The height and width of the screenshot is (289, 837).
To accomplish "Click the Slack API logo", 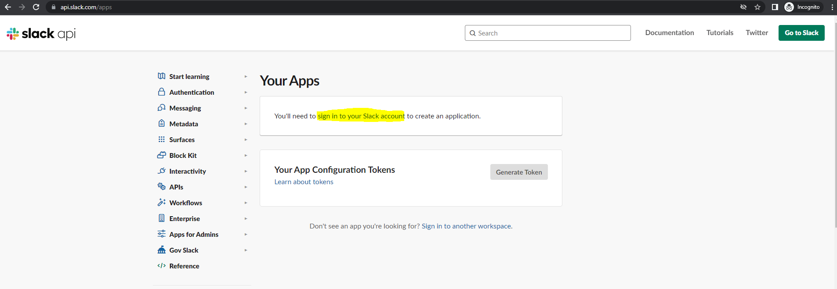I will (41, 34).
